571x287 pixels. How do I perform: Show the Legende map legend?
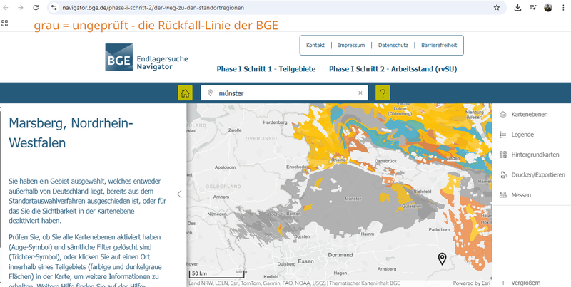[x=522, y=134]
